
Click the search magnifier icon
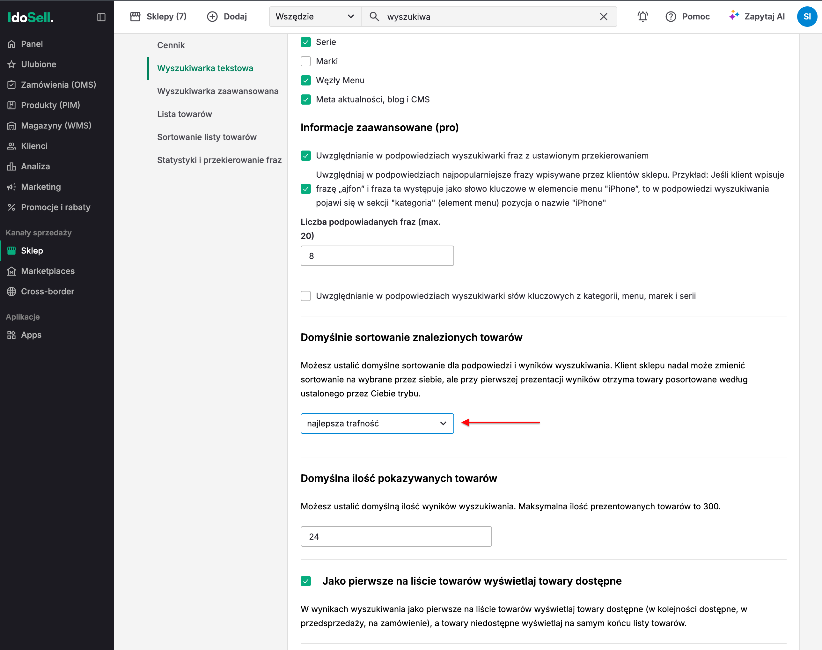click(374, 16)
